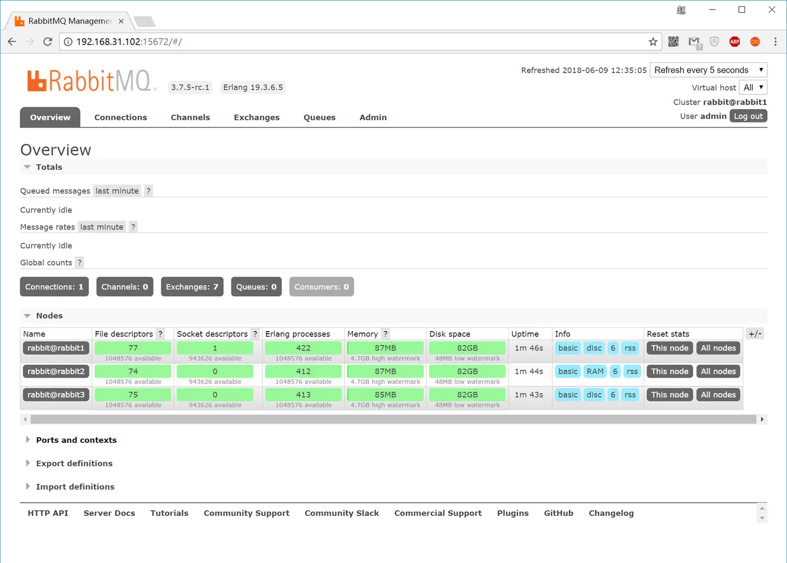Viewport: 787px width, 563px height.
Task: Open the Changelog footer link
Action: 611,513
